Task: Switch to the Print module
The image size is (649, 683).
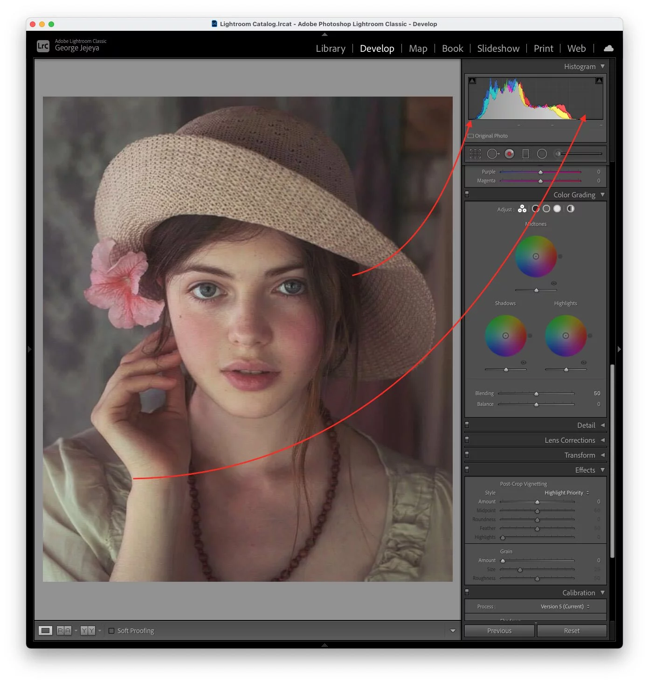Action: tap(544, 49)
